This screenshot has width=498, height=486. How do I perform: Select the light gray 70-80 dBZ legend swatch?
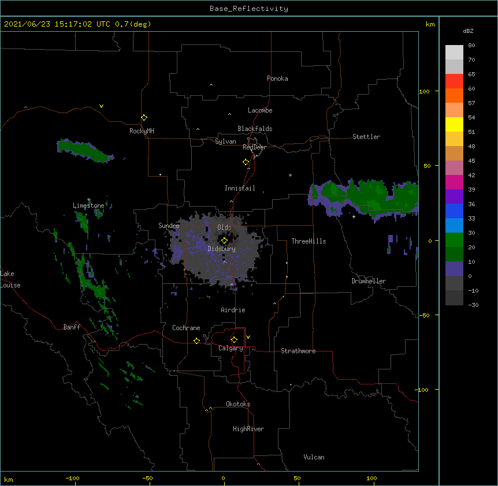pyautogui.click(x=454, y=53)
